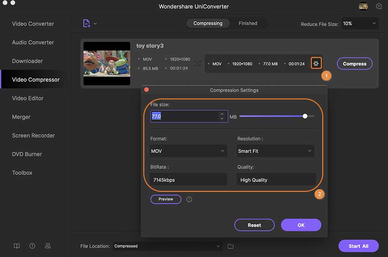This screenshot has height=257, width=388.
Task: Click the output duration 00:01:24 text
Action: 296,64
